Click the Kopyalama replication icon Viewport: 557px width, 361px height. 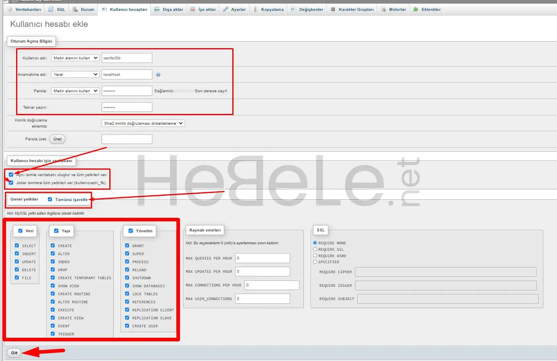point(255,9)
